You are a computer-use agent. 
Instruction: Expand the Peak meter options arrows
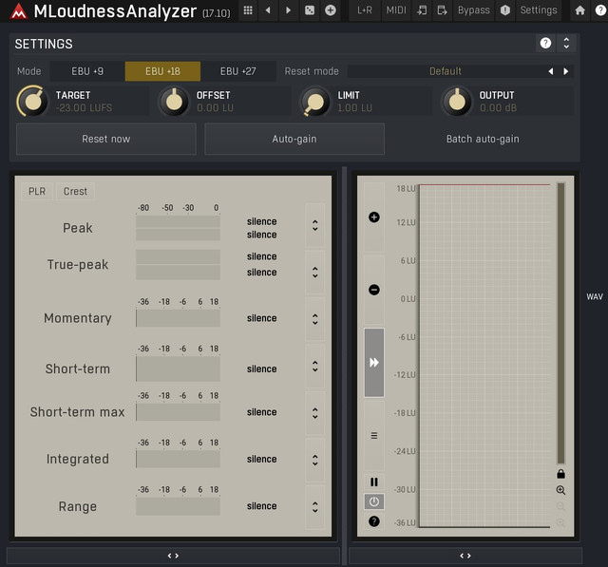pyautogui.click(x=314, y=225)
